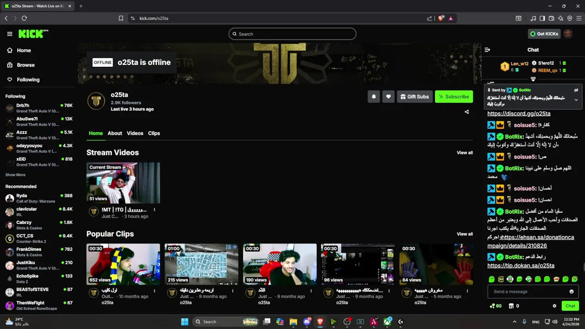The image size is (585, 329).
Task: Click the last heart-eyes green emote
Action: 574,279
